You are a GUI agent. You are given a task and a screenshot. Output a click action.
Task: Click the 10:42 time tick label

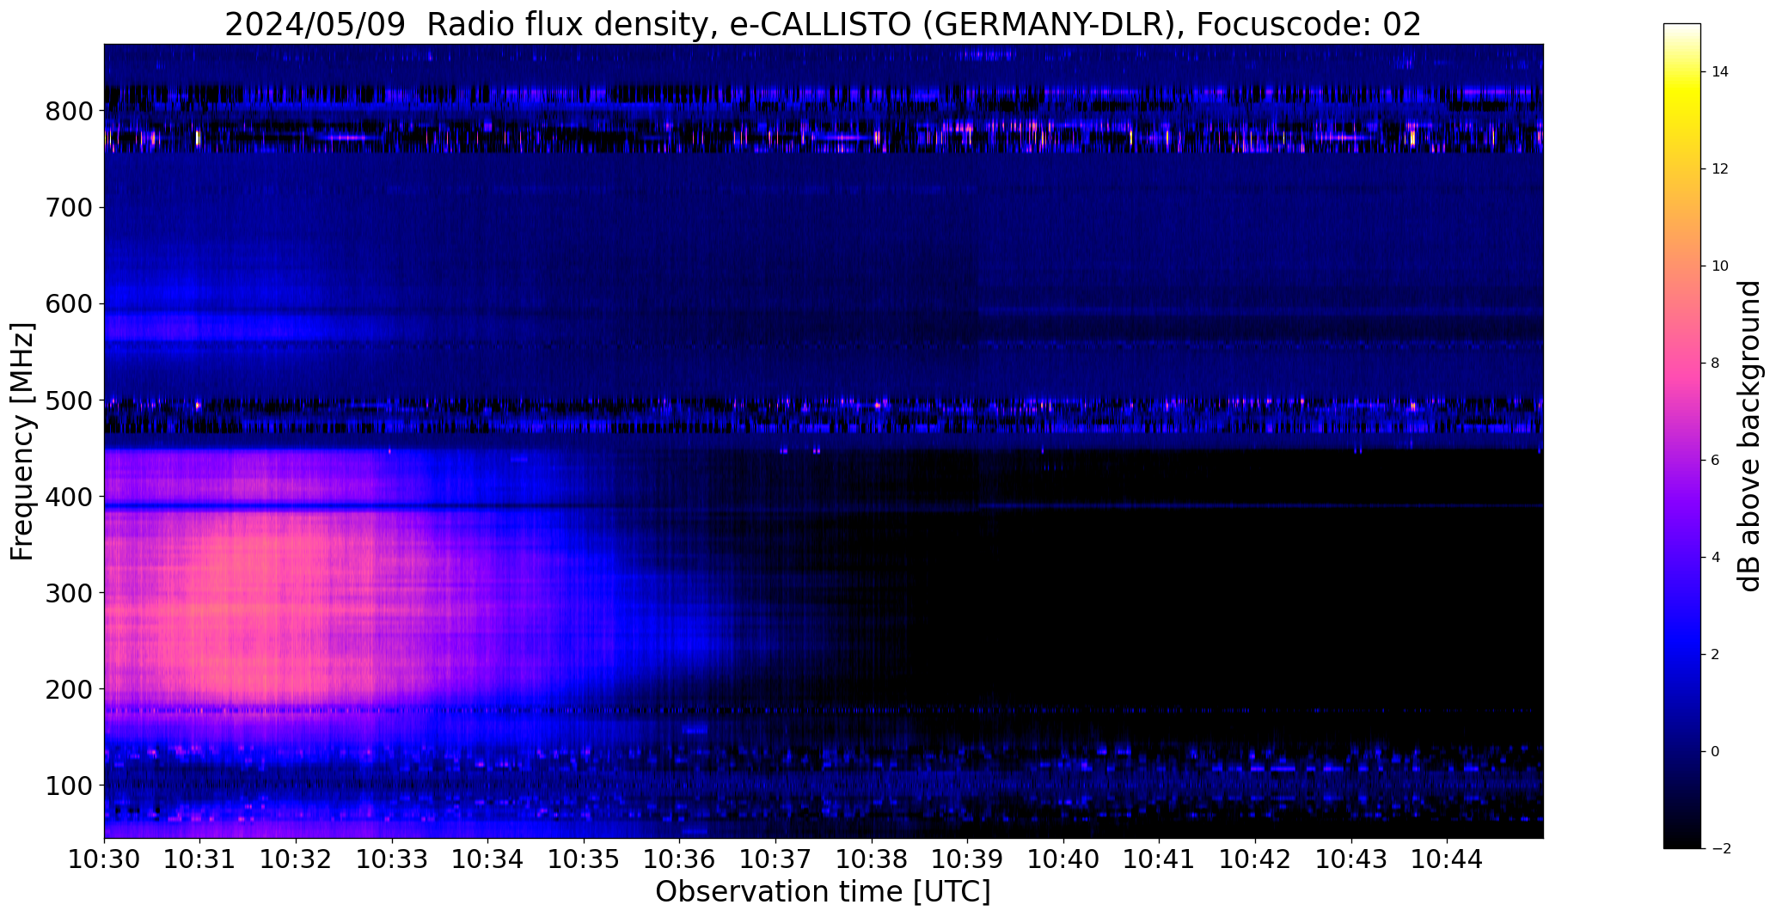pos(1256,859)
